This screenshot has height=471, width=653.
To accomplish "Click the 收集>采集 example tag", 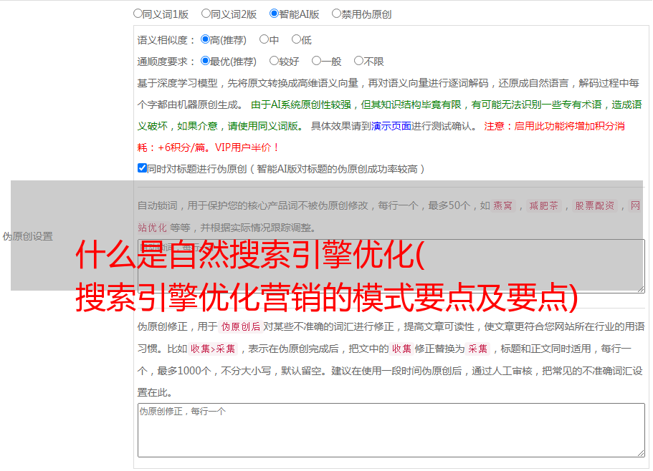I will tap(213, 349).
